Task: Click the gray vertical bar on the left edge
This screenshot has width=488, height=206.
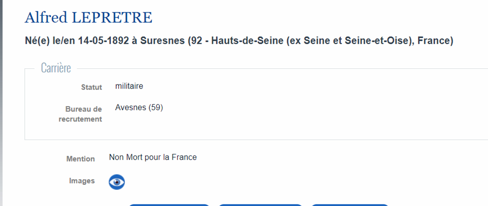Action: tap(1, 103)
